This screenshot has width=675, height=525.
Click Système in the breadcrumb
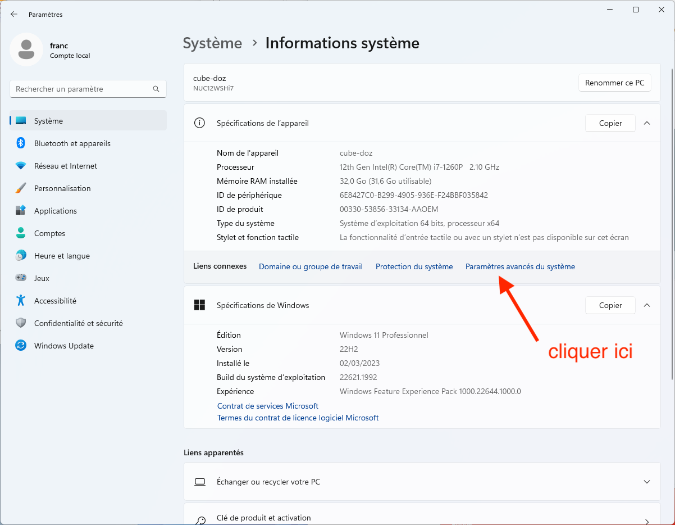coord(212,43)
